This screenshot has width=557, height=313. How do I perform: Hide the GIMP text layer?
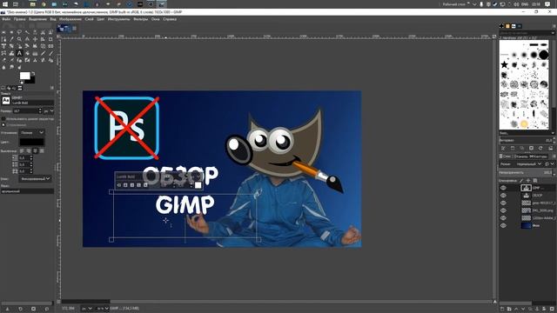[503, 188]
